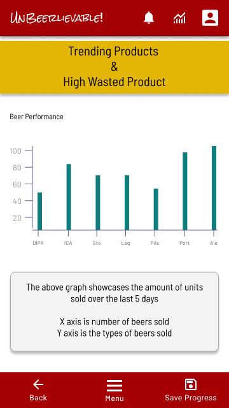Image resolution: width=229 pixels, height=408 pixels.
Task: Open the user profile icon
Action: pyautogui.click(x=210, y=18)
